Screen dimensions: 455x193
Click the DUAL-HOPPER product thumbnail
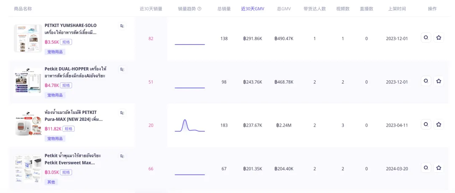coord(28,82)
